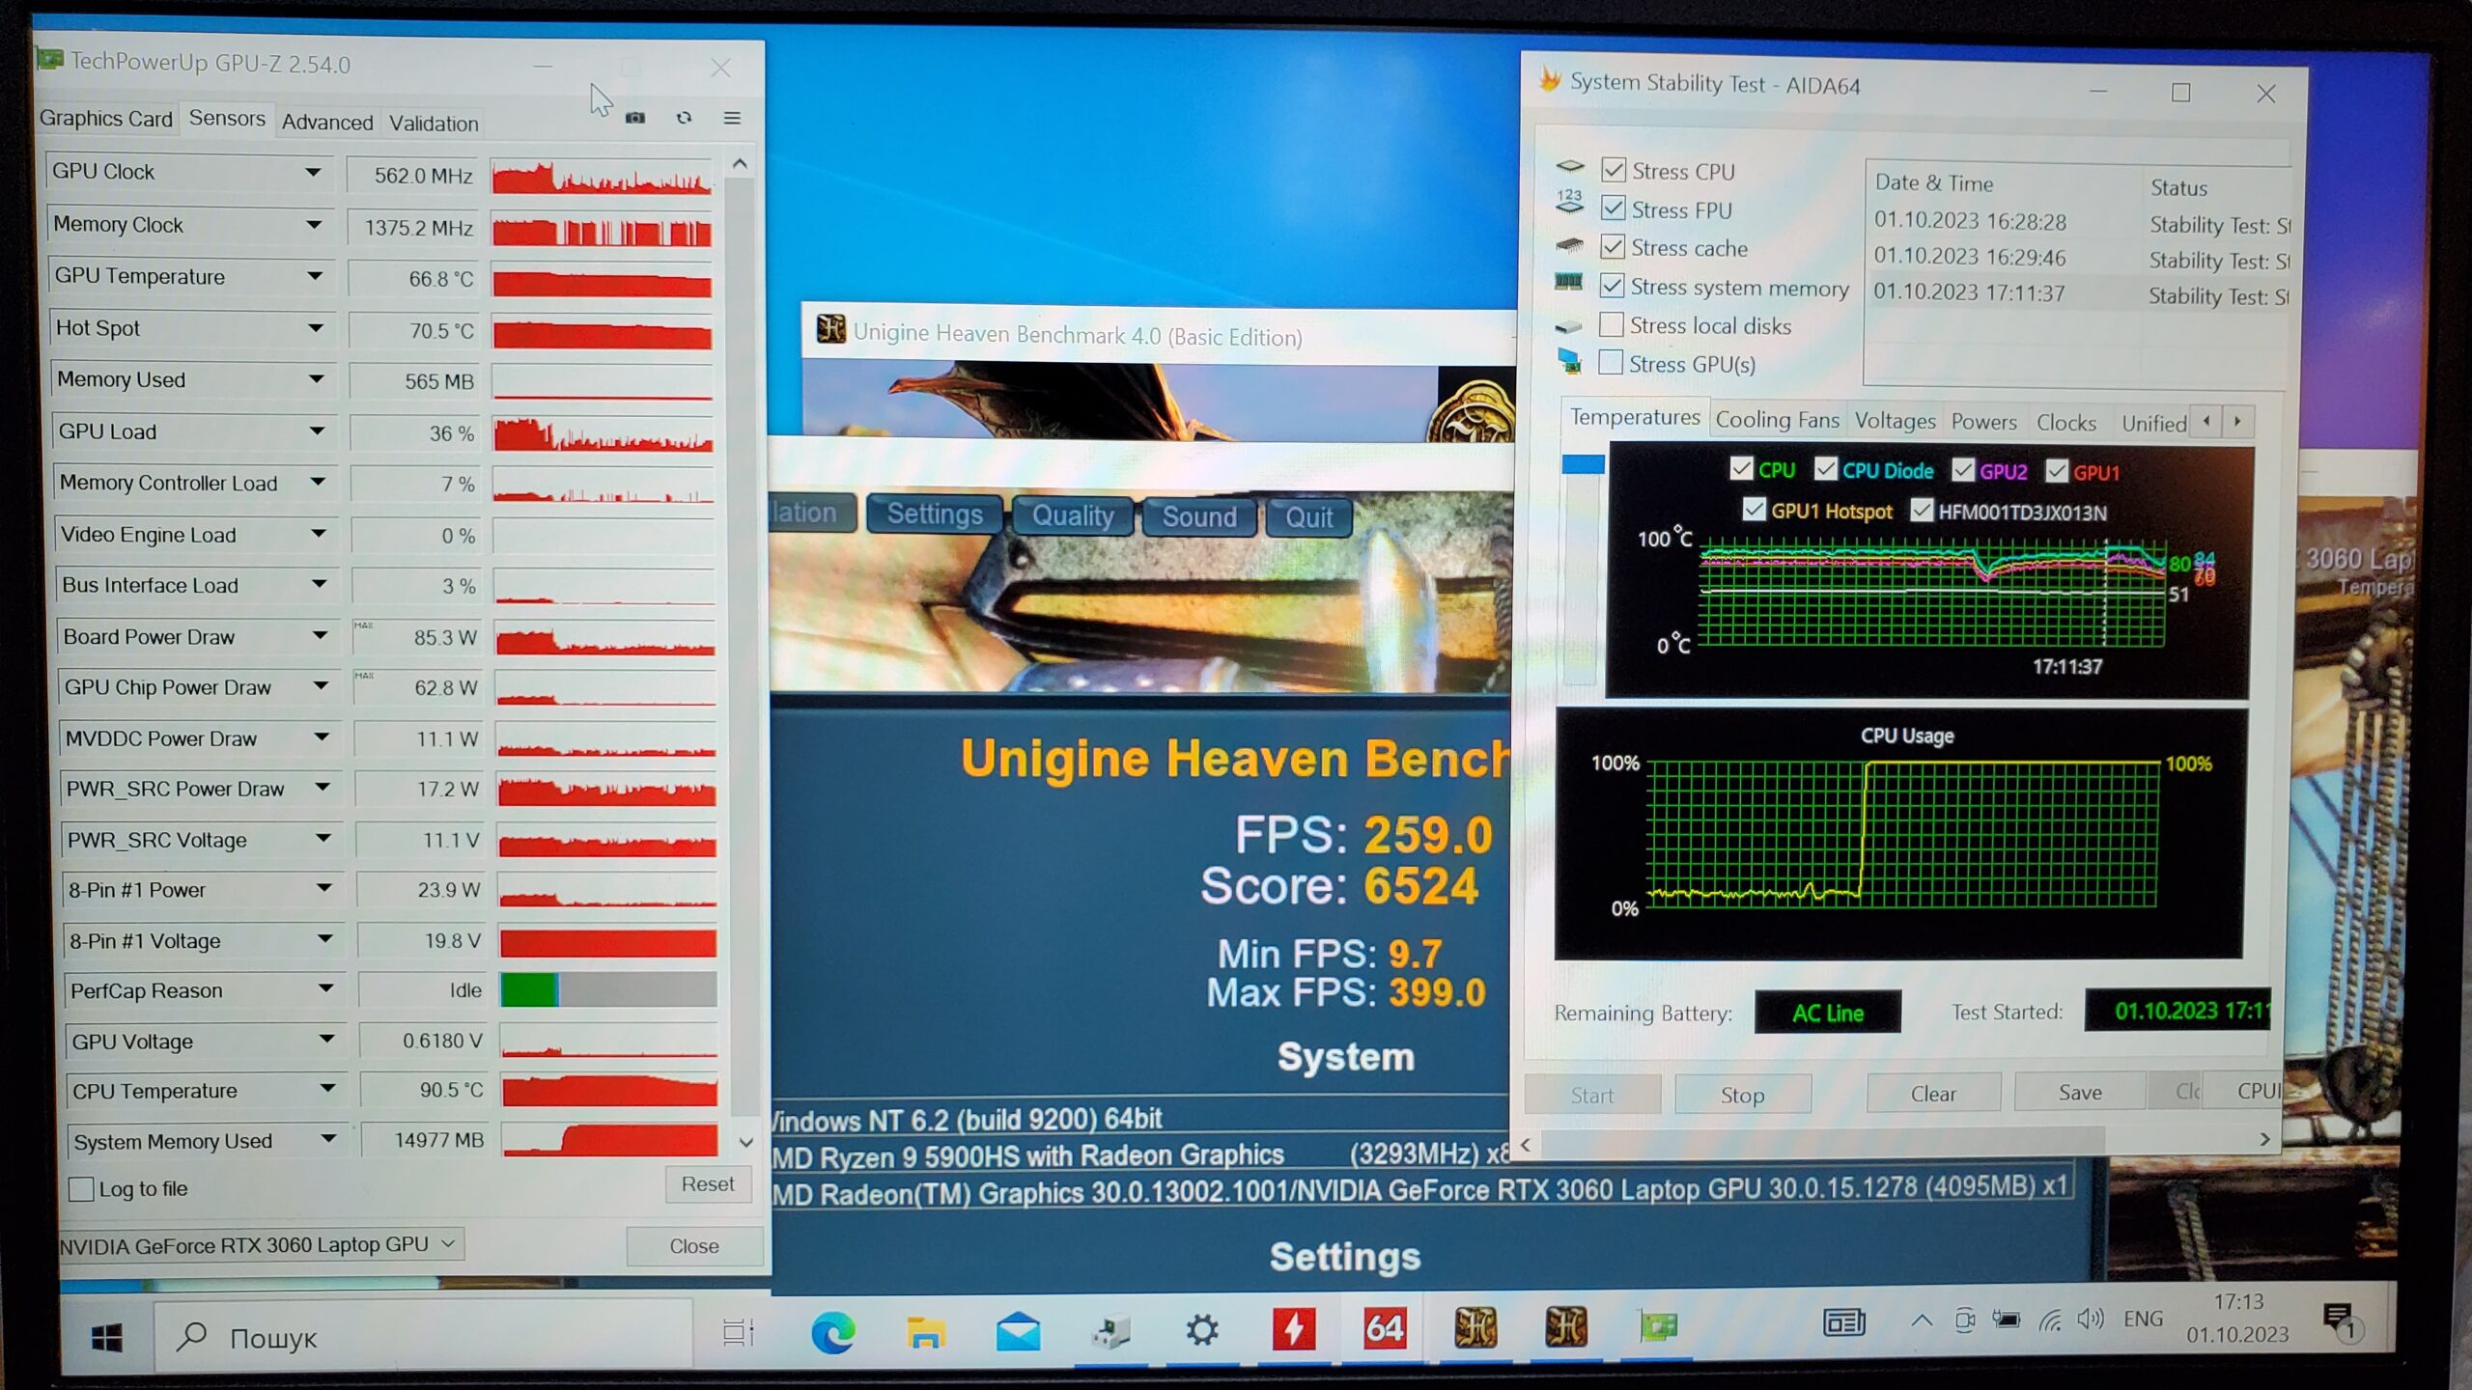Open the GPU-Z graphics card taskbar icon
The height and width of the screenshot is (1390, 2472).
tap(1658, 1327)
